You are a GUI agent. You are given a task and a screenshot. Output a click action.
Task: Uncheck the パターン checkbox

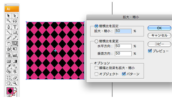pyautogui.click(x=124, y=74)
